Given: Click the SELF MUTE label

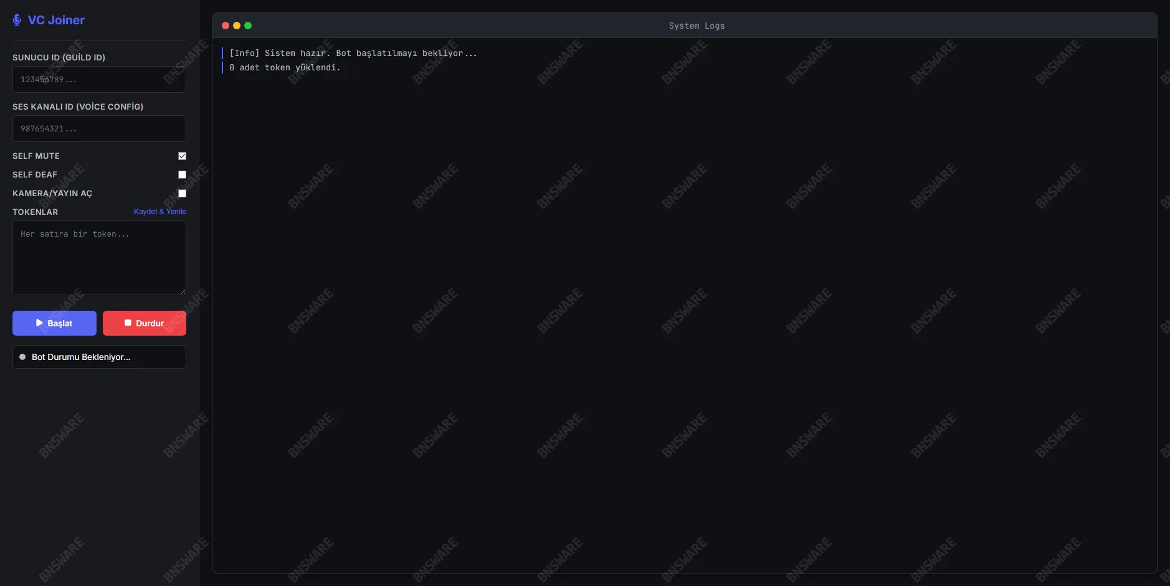Looking at the screenshot, I should [x=36, y=156].
